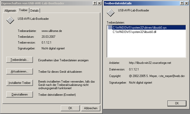Click the Copyright: label
190x114 pixels.
pyautogui.click(x=115, y=76)
